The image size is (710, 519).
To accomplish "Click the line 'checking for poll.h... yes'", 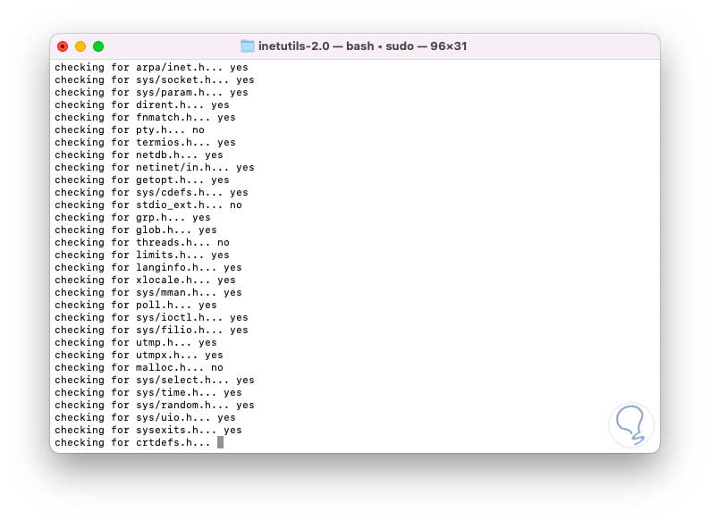I will tap(136, 306).
